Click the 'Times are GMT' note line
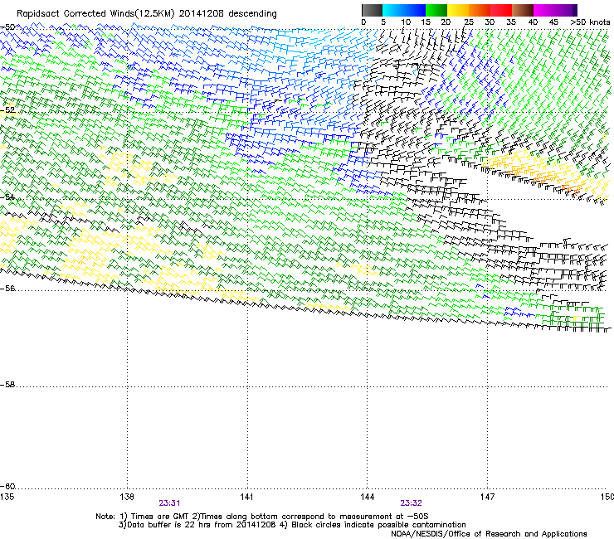This screenshot has width=614, height=539. [x=262, y=517]
